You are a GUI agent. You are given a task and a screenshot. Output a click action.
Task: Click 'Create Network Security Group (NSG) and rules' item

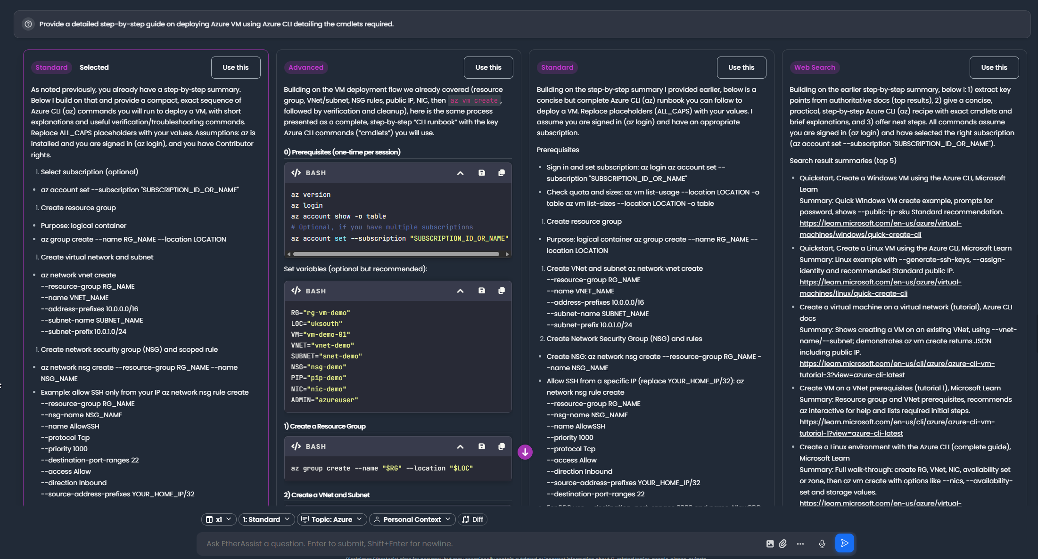coord(624,339)
